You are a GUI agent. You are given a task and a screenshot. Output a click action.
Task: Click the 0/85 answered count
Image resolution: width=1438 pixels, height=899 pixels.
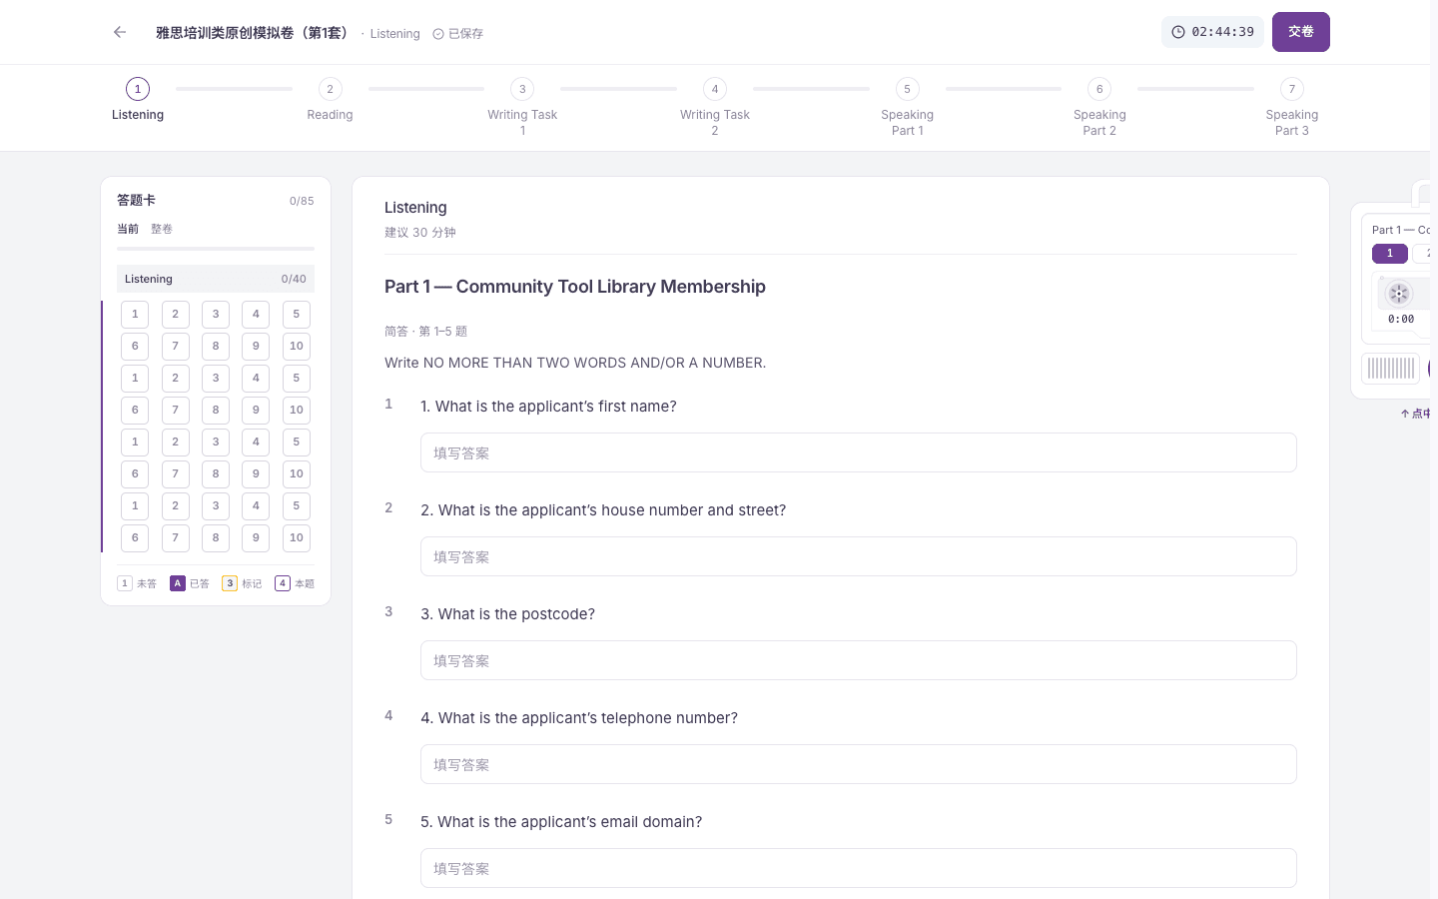click(x=302, y=201)
